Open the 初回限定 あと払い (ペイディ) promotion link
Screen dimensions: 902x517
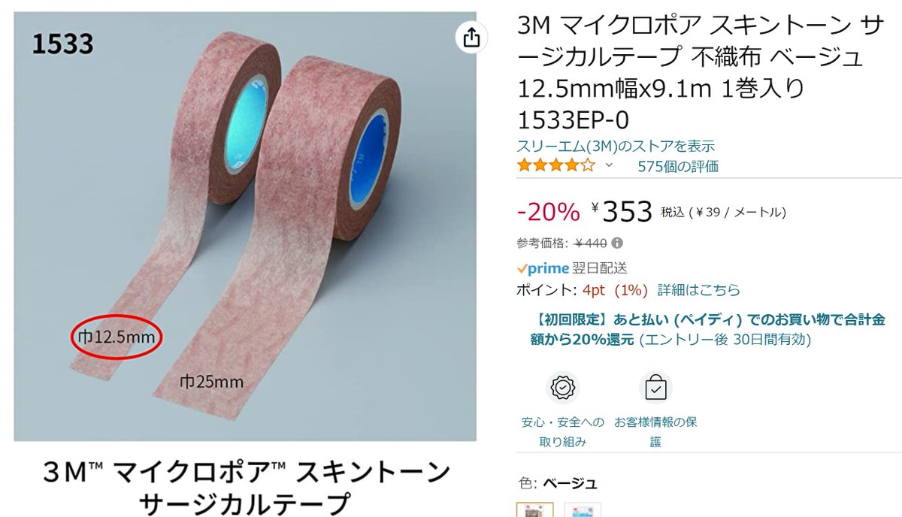(707, 329)
